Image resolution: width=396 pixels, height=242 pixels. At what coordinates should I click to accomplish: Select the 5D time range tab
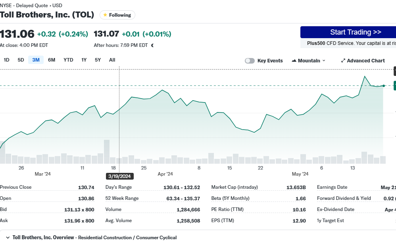click(21, 60)
